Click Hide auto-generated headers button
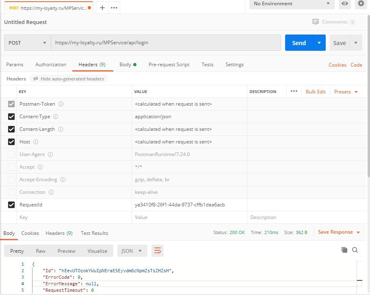The height and width of the screenshot is (295, 370). point(69,78)
